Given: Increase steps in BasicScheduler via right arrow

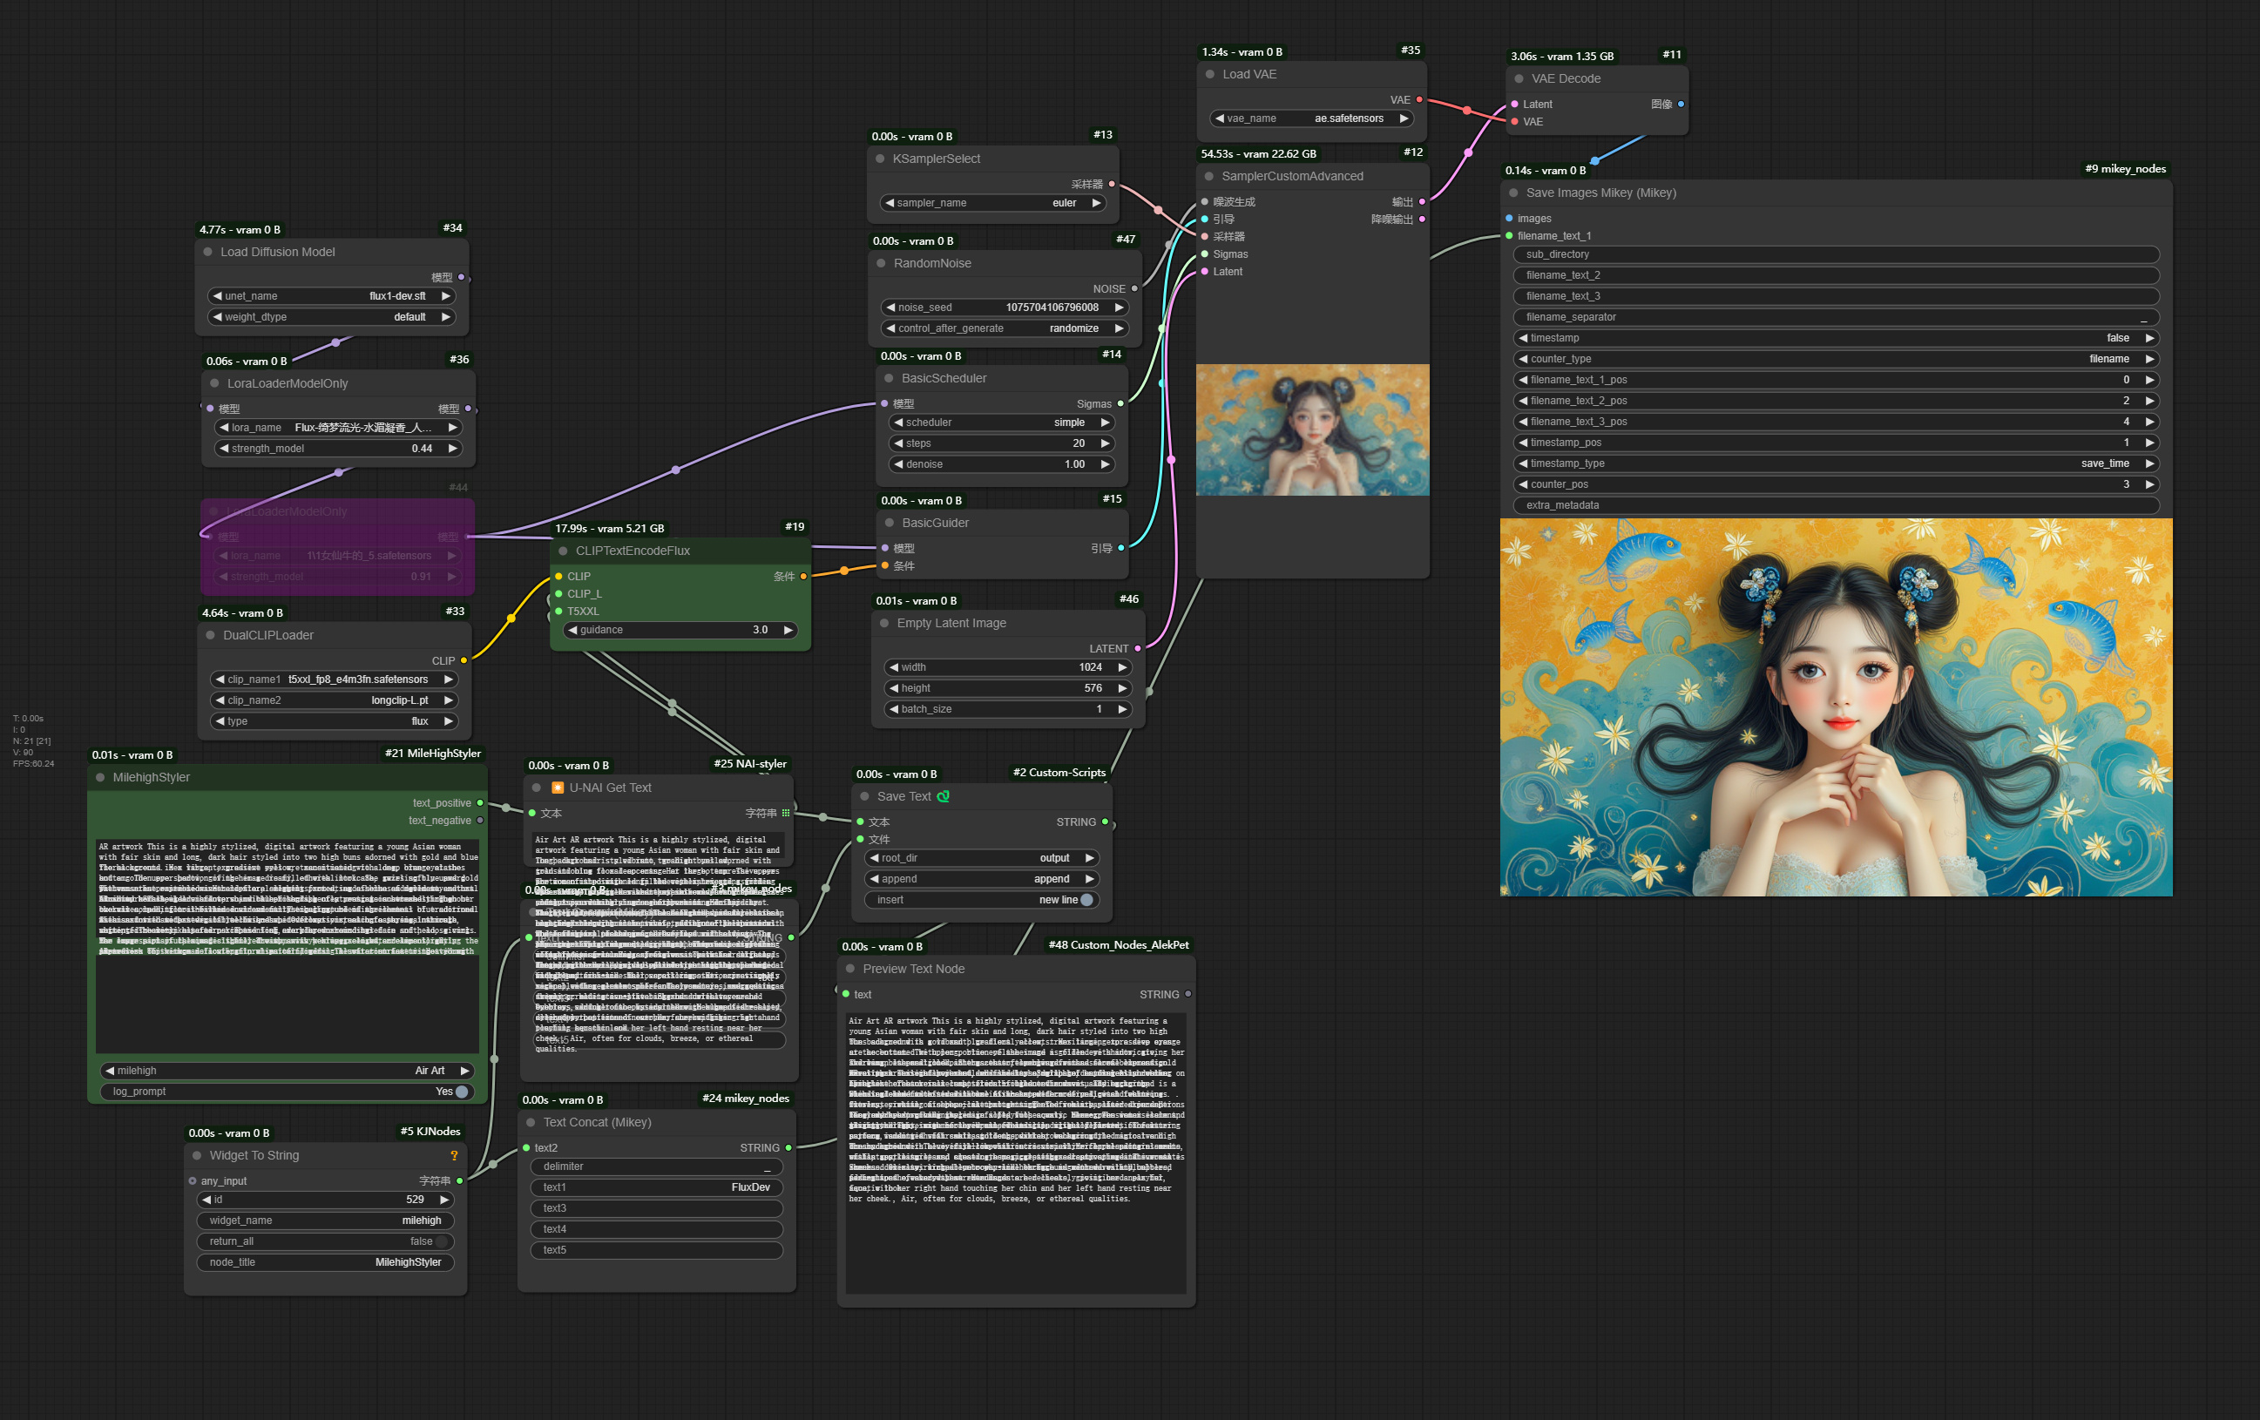Looking at the screenshot, I should coord(1106,443).
